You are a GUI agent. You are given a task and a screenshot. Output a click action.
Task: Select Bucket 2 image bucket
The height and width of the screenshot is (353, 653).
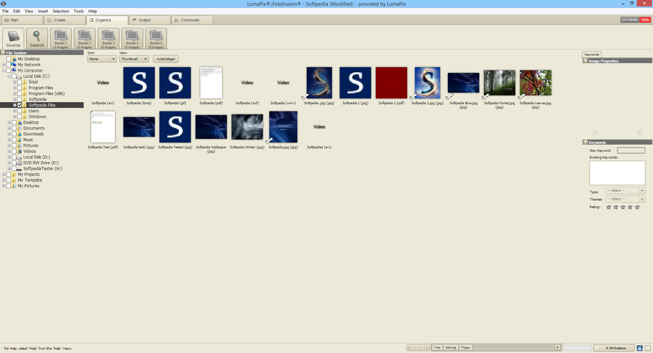pos(85,38)
